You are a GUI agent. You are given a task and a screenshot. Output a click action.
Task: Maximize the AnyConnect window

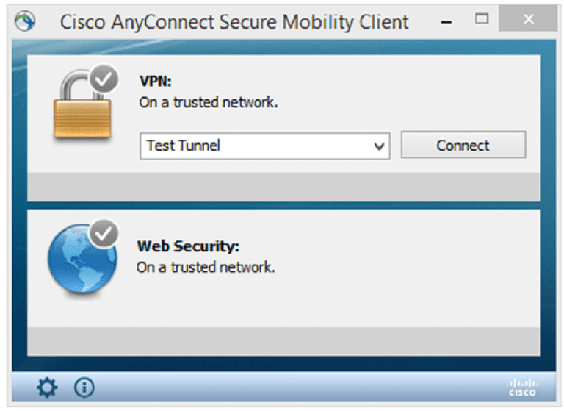(482, 19)
